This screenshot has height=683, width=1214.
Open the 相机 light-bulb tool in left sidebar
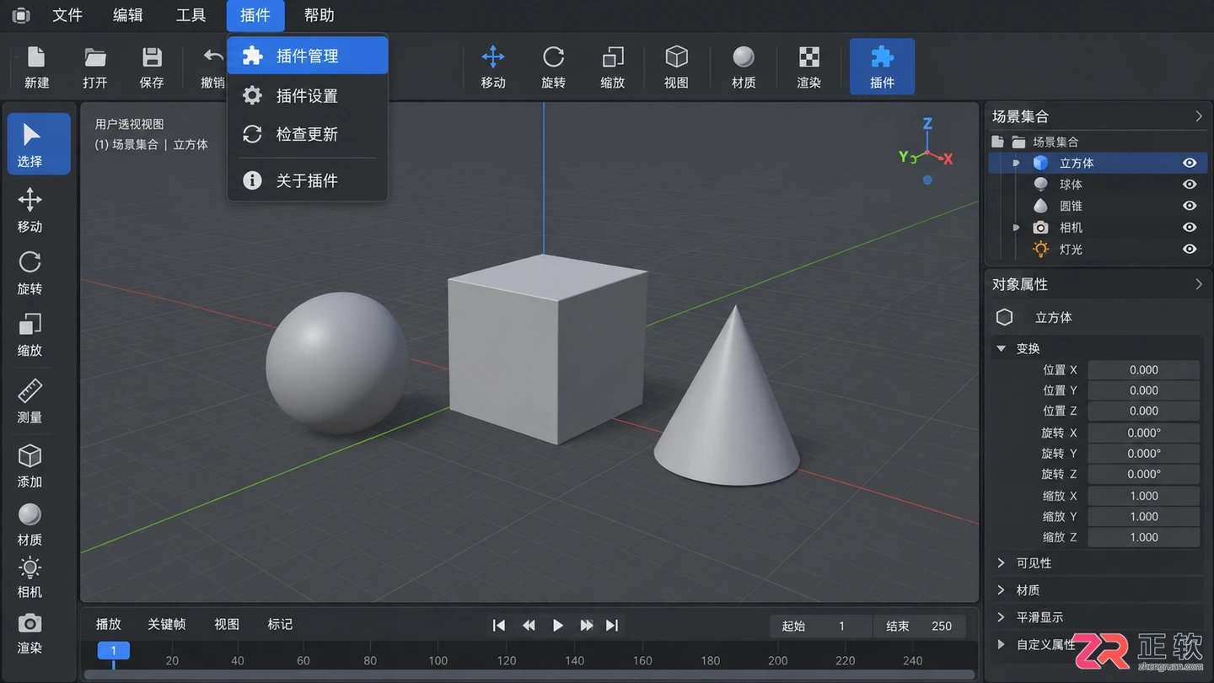pos(30,578)
